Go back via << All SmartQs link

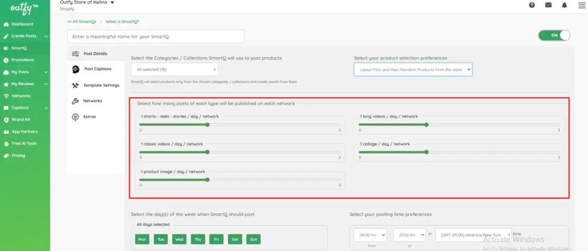[82, 21]
